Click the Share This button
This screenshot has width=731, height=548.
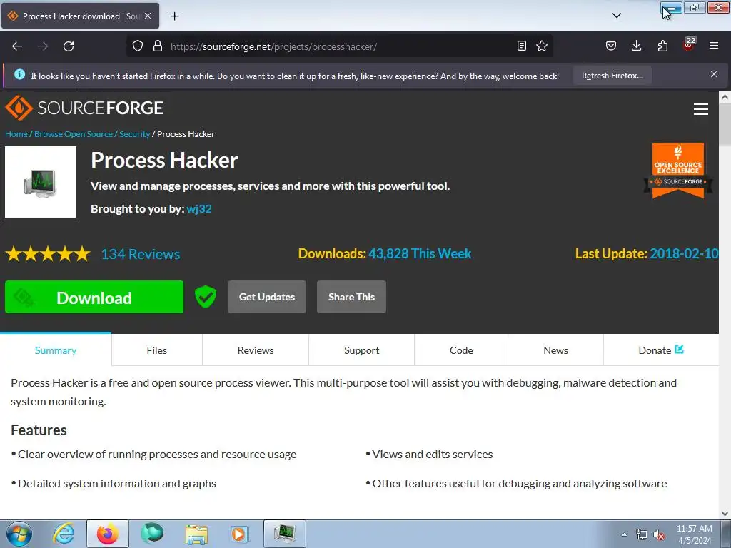(x=351, y=297)
